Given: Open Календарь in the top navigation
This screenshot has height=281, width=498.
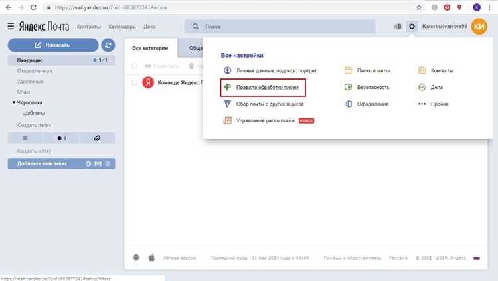Looking at the screenshot, I should click(x=122, y=27).
